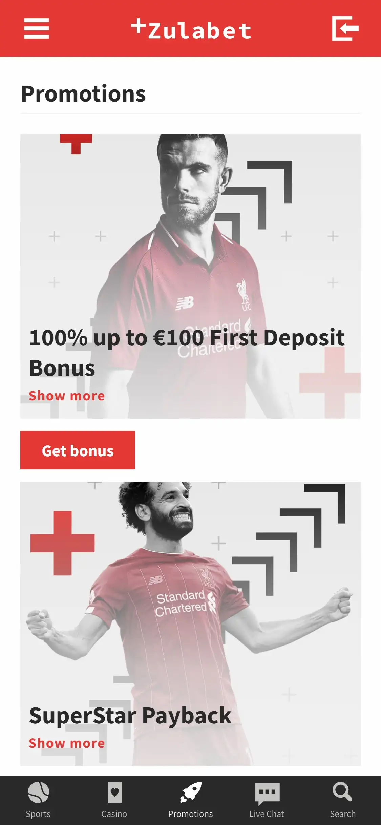Open SuperStar Payback banner image
Image resolution: width=381 pixels, height=825 pixels.
point(190,624)
